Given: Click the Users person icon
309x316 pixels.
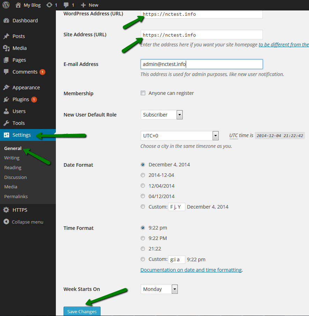Looking at the screenshot, I should 6,111.
